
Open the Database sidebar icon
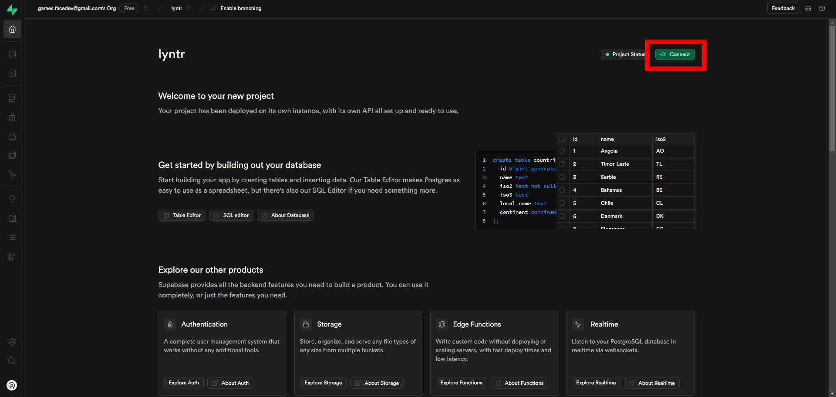tap(12, 98)
